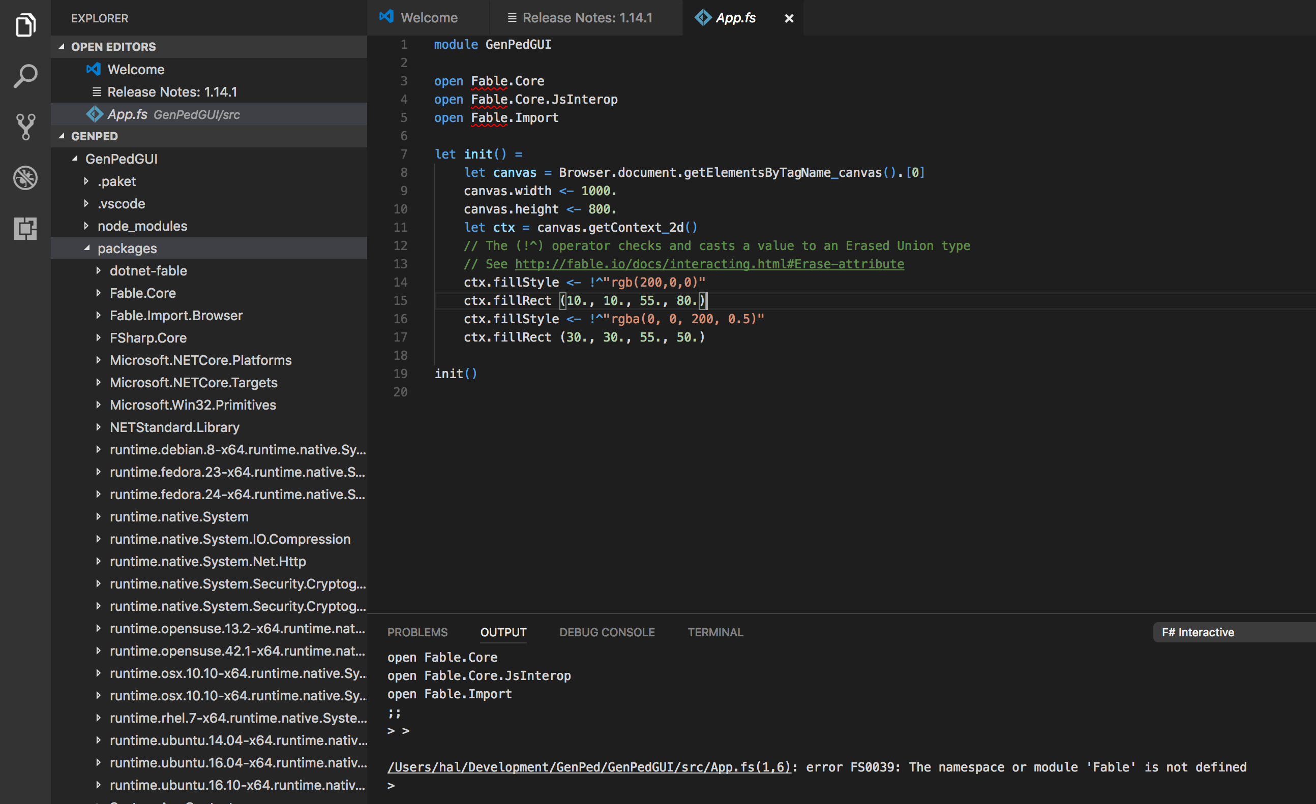Collapse the OPEN EDITORS section
Image resolution: width=1316 pixels, height=804 pixels.
coord(61,46)
